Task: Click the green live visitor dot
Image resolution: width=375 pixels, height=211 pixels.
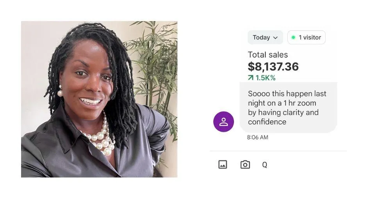Action: 293,38
